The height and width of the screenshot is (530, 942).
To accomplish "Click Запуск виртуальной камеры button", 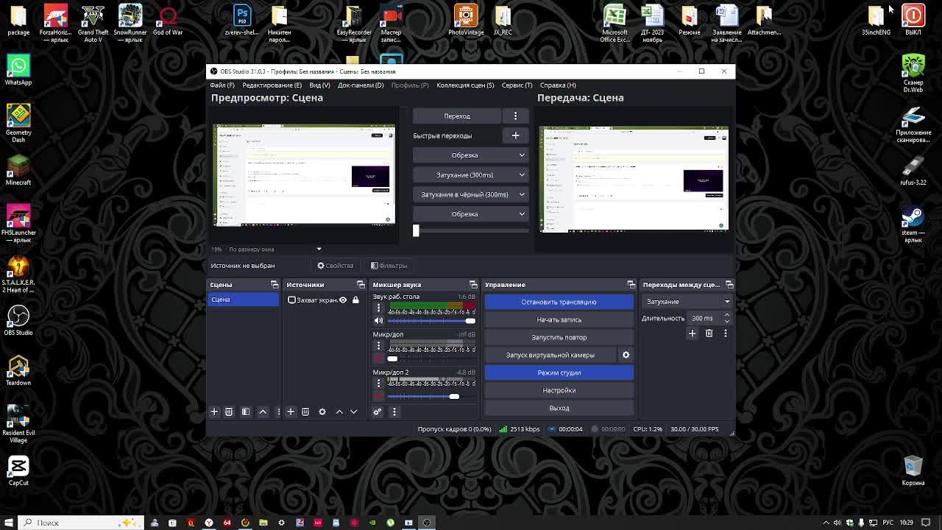I will 550,355.
